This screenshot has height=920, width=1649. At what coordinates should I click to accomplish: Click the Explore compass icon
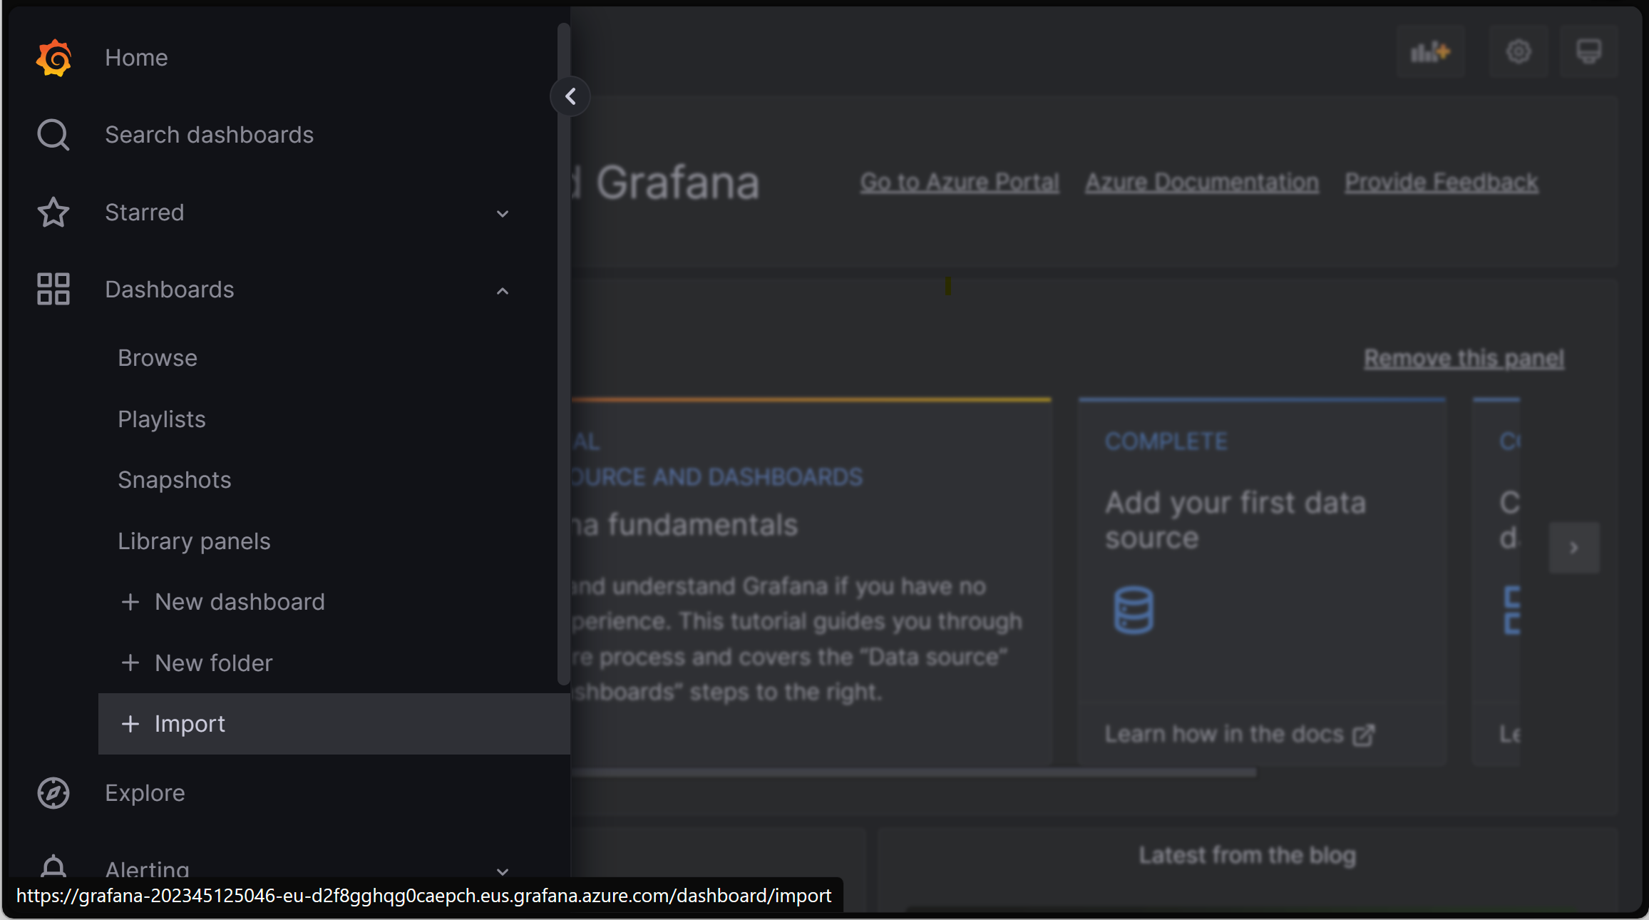[x=52, y=793]
